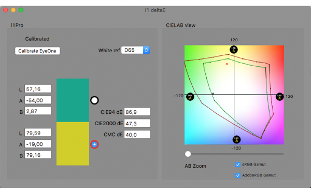The height and width of the screenshot is (194, 311).
Task: Click the teal color swatch
Action: coord(73,100)
